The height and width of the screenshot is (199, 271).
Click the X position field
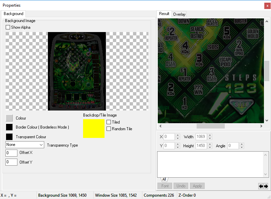[169, 137]
